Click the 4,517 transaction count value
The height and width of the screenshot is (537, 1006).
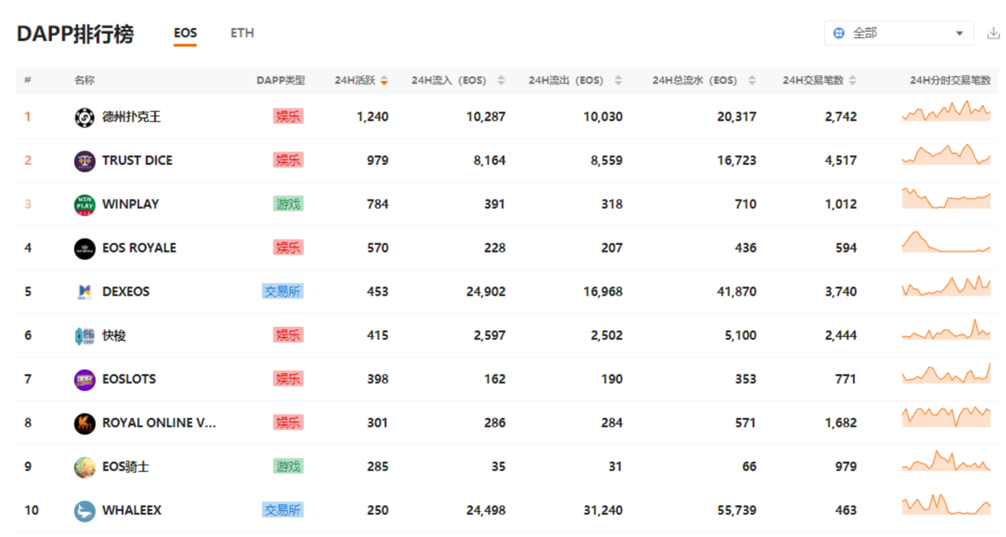coord(841,161)
